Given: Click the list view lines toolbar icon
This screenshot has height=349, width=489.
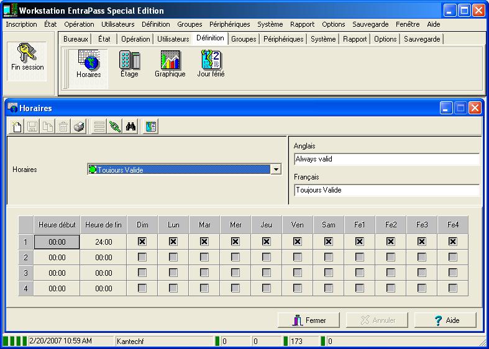Looking at the screenshot, I should pyautogui.click(x=99, y=127).
